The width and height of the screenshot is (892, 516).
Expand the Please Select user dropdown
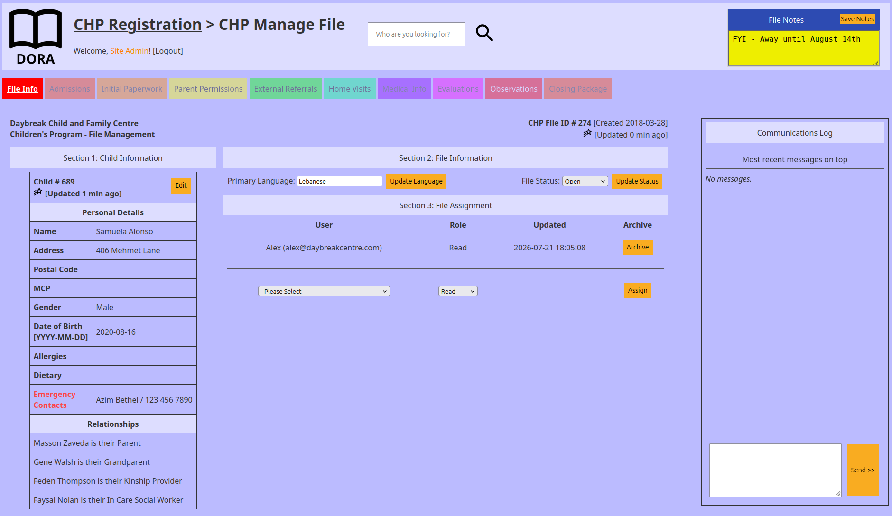point(324,291)
